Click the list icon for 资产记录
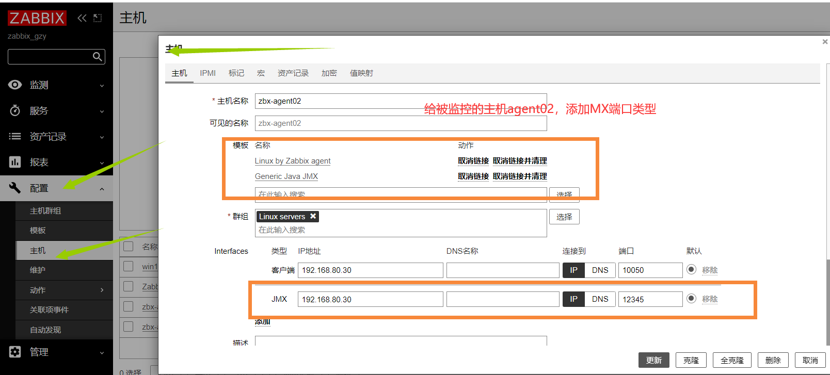 [x=15, y=136]
